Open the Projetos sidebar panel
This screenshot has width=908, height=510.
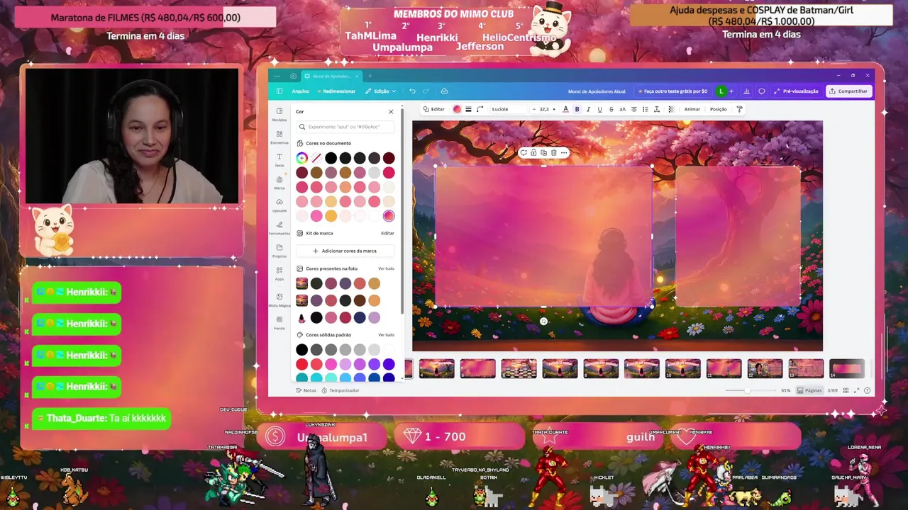(x=279, y=250)
